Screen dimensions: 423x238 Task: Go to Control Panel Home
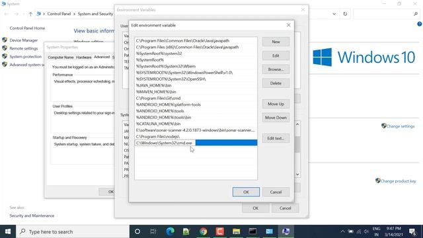[27, 28]
